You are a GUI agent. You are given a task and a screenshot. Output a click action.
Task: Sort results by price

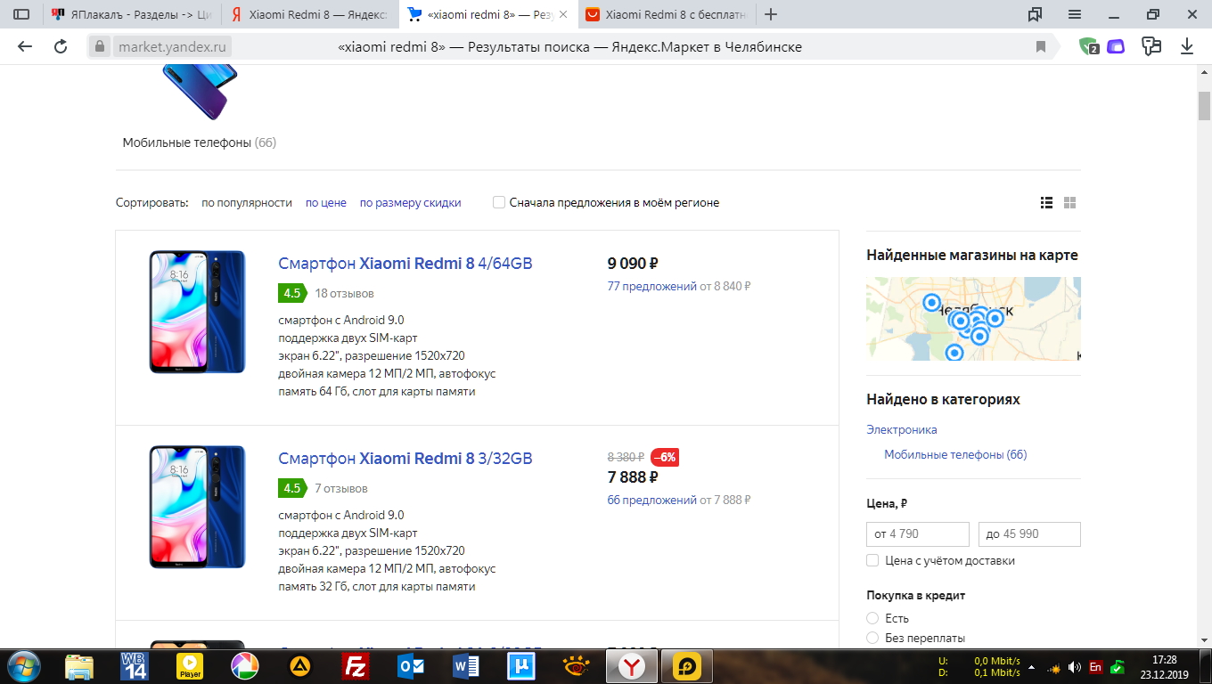click(325, 203)
